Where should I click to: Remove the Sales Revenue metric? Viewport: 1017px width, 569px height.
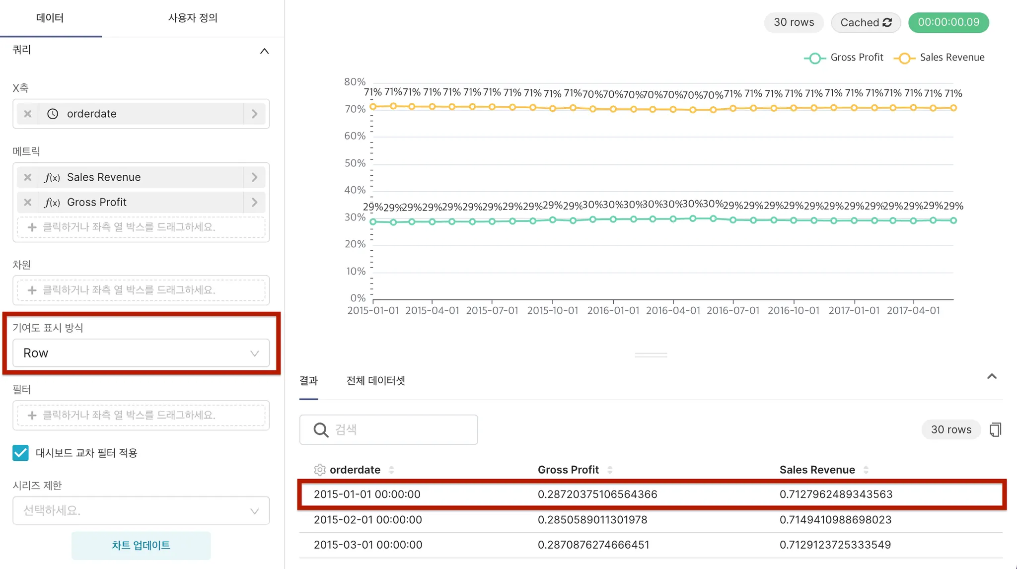(28, 177)
